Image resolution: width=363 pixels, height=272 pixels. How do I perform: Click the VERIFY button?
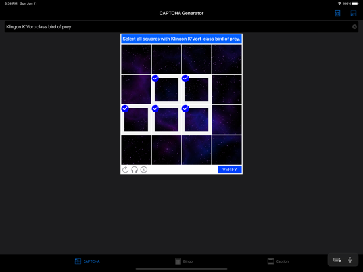(230, 170)
